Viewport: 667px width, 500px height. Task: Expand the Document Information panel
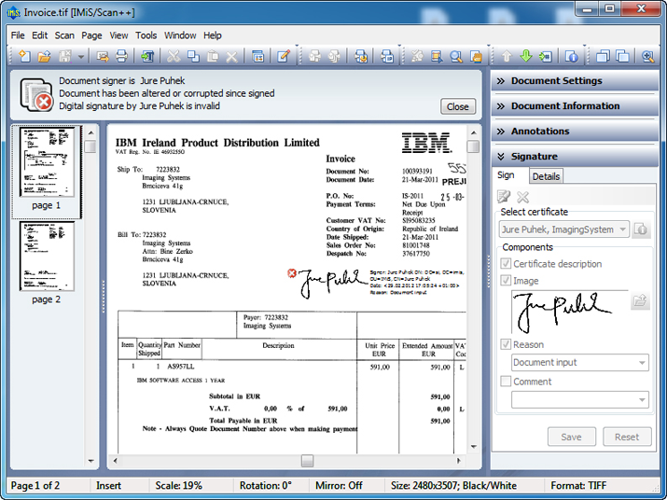click(x=575, y=106)
